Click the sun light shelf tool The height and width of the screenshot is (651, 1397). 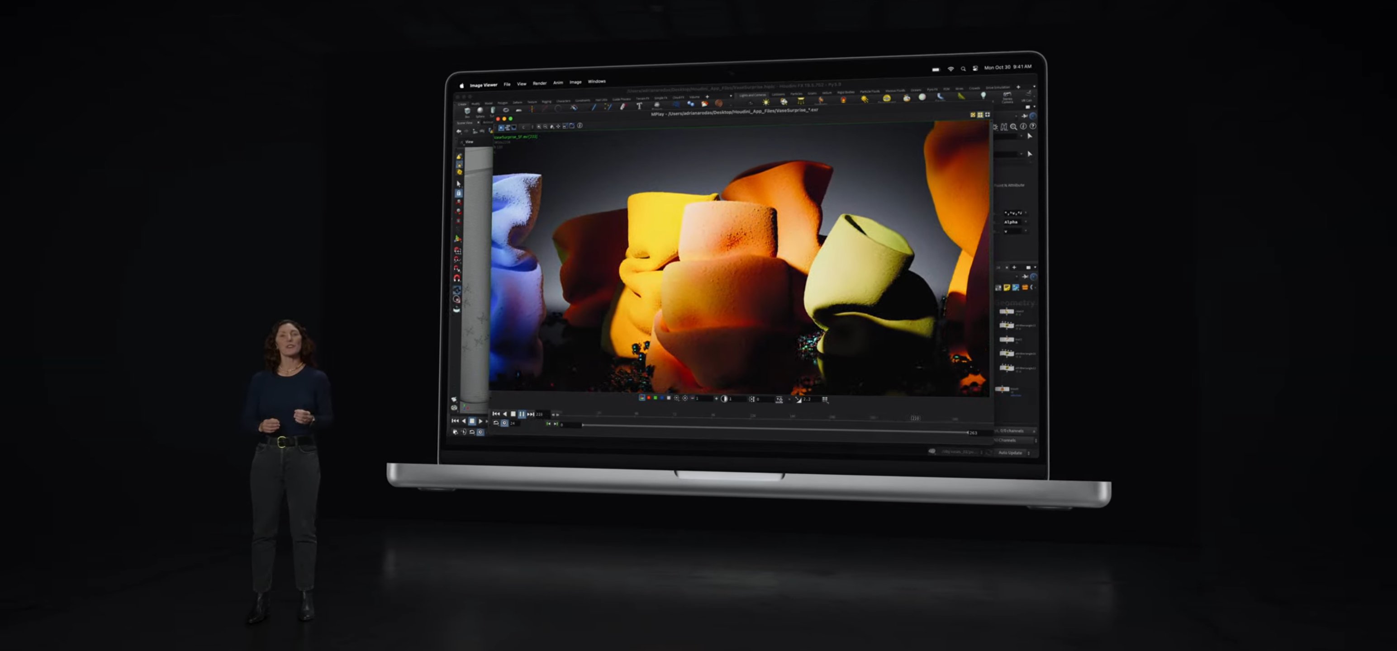[766, 102]
